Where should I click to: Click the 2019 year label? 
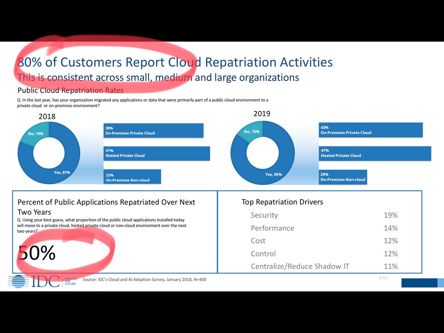tap(262, 114)
